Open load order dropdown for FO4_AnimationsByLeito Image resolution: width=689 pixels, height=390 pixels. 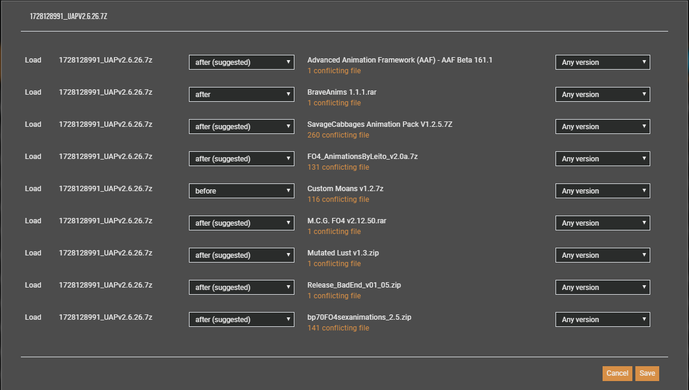pyautogui.click(x=241, y=158)
